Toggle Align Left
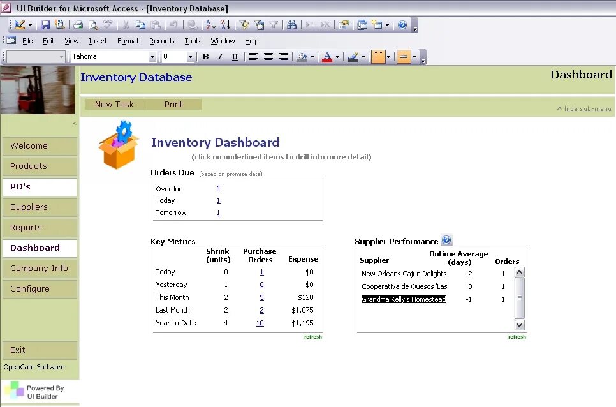This screenshot has height=407, width=616. click(x=253, y=57)
